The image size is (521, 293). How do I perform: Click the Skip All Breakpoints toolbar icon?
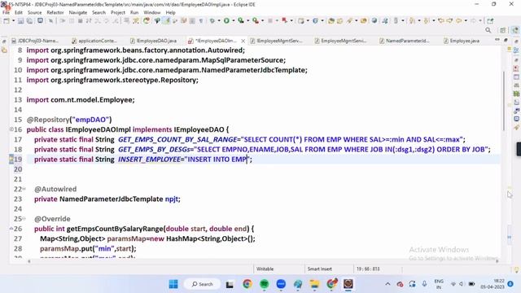click(x=50, y=20)
